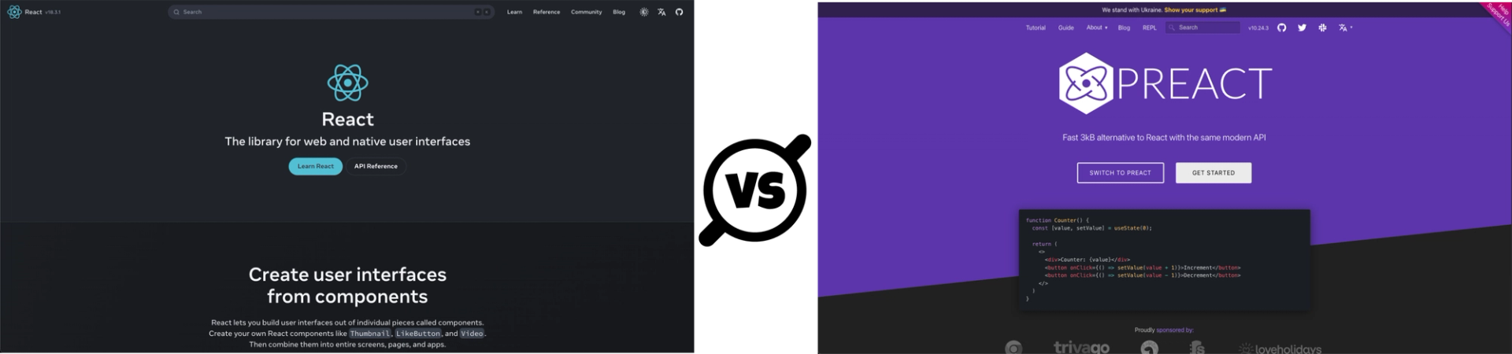The height and width of the screenshot is (354, 1512).
Task: Click the Counter code sample block
Action: (1164, 260)
